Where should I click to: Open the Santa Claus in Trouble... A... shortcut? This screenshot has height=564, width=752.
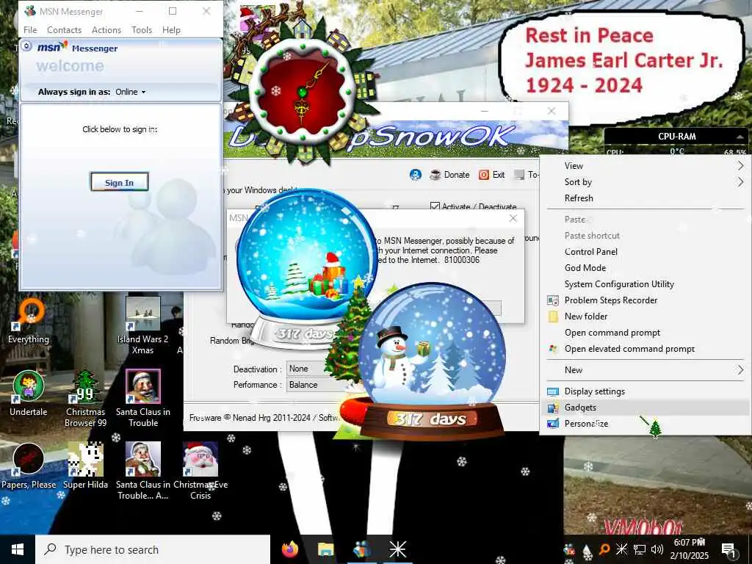click(x=143, y=471)
